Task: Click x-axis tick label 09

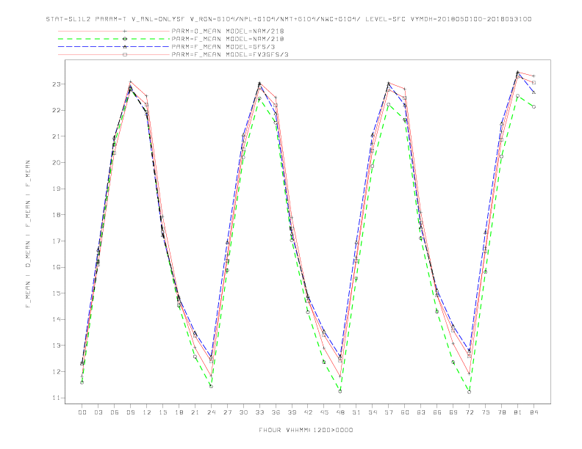Action: click(130, 412)
